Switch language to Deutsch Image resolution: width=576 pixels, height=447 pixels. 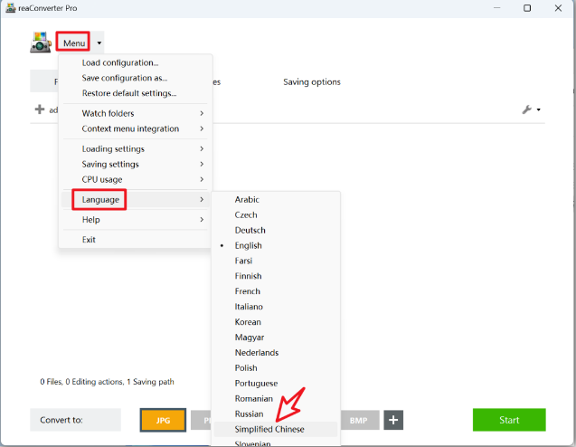250,230
